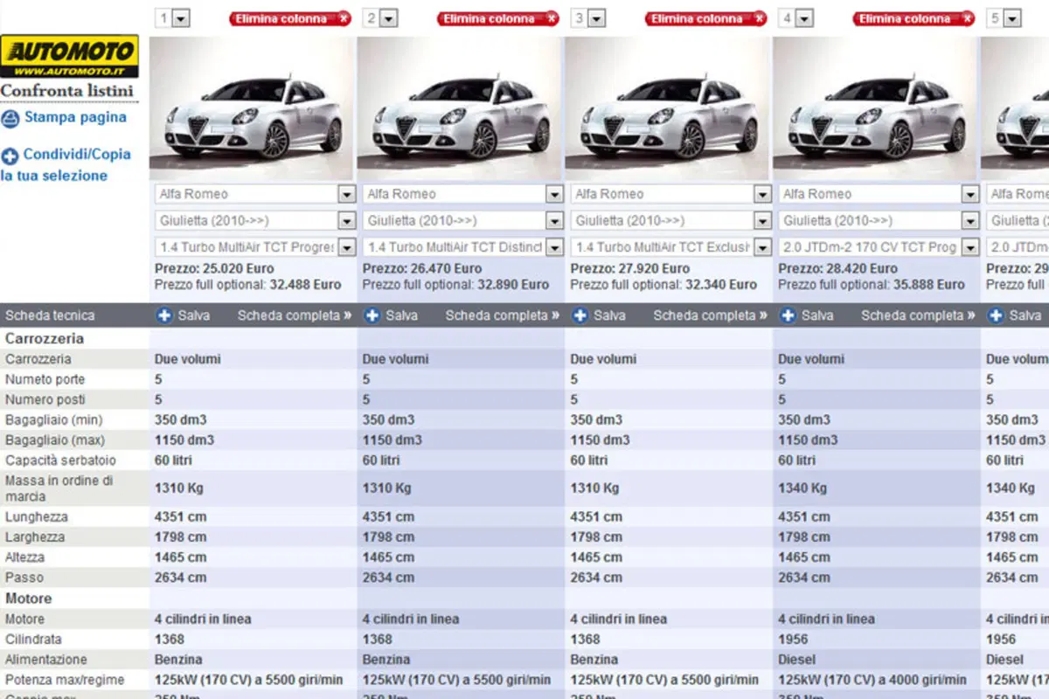Image resolution: width=1049 pixels, height=699 pixels.
Task: Click the x on column 3 Elimina colonna
Action: [x=759, y=18]
